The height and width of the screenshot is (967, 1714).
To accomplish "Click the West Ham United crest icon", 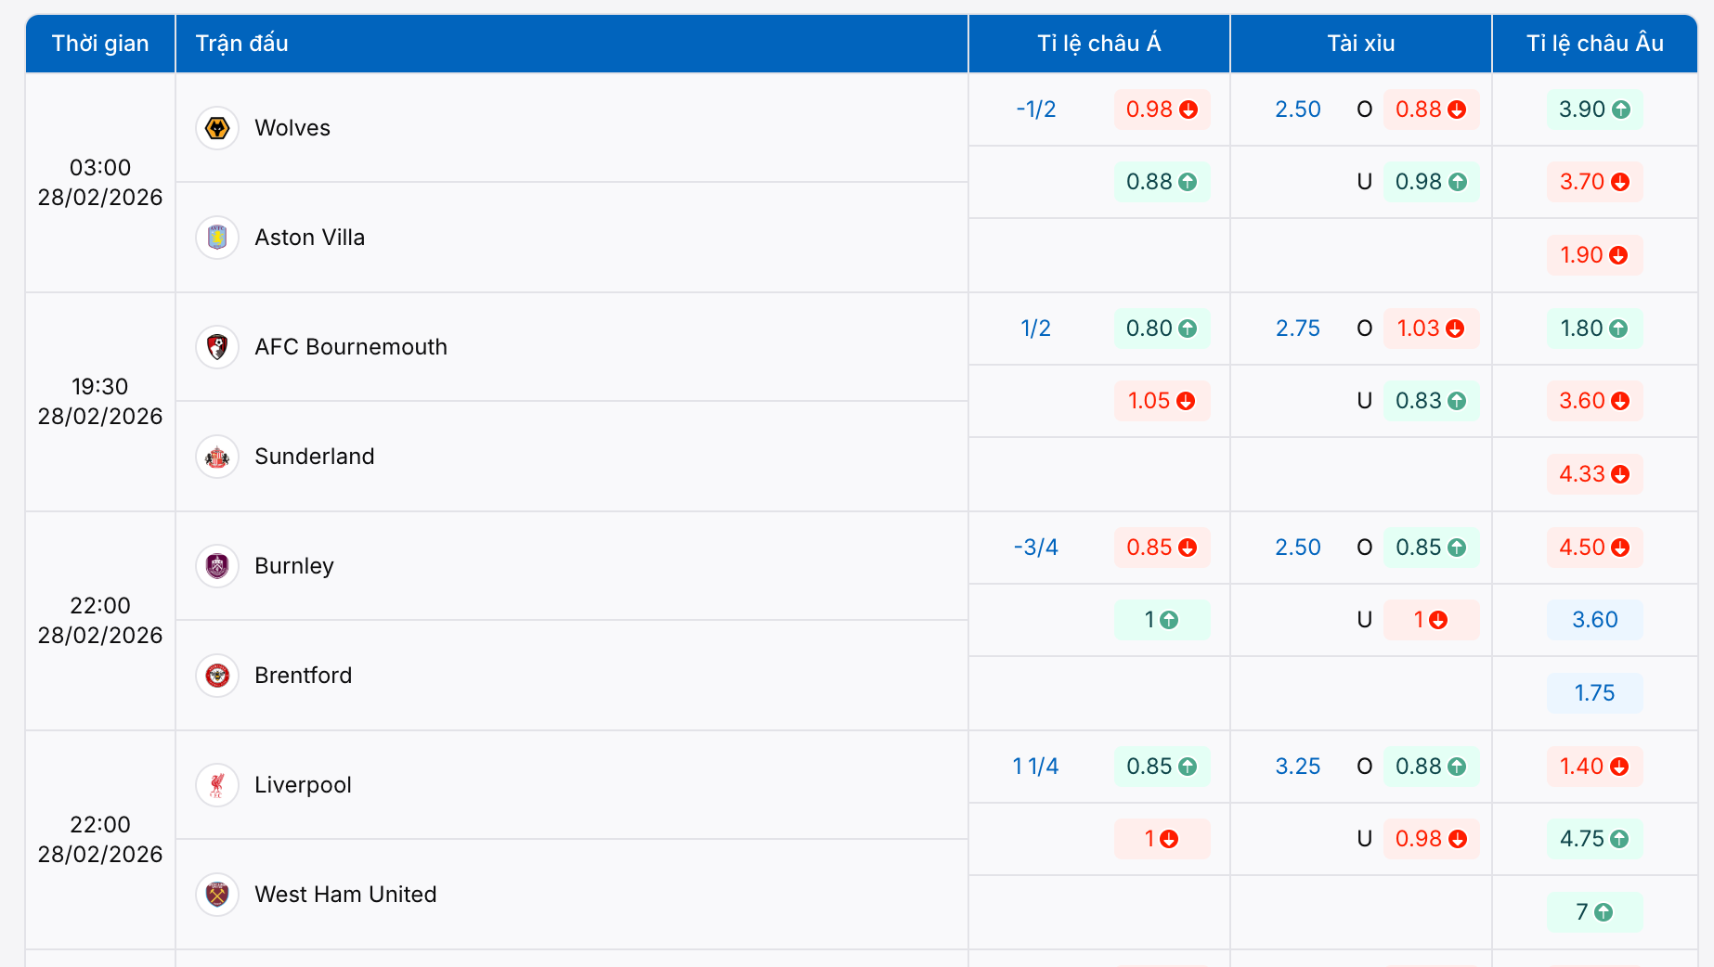I will (217, 895).
